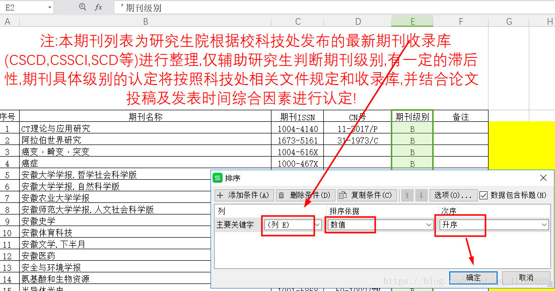
Task: Select the cell 癌症
Action: (146, 163)
